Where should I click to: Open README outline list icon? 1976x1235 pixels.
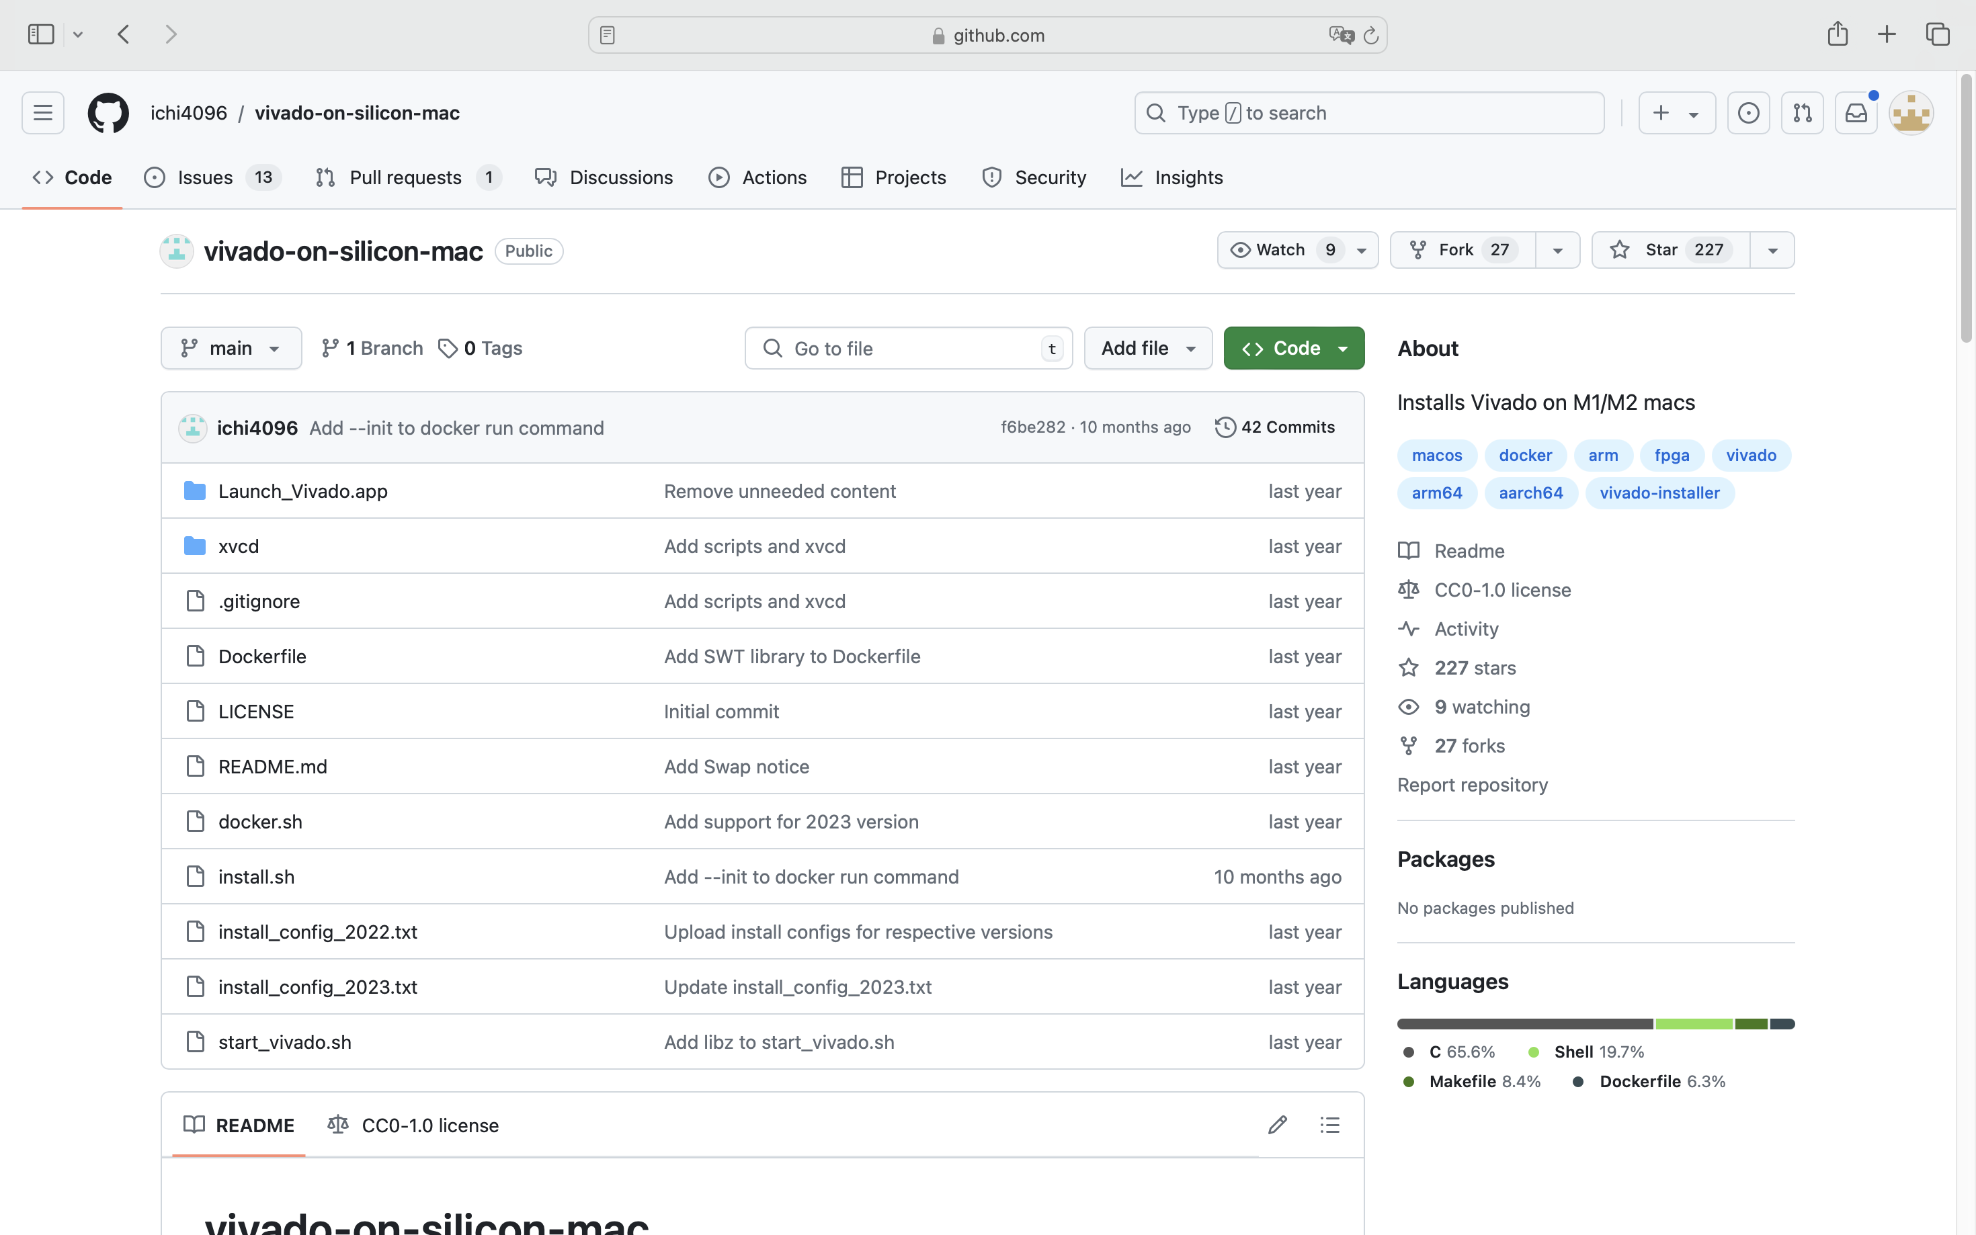pos(1329,1125)
